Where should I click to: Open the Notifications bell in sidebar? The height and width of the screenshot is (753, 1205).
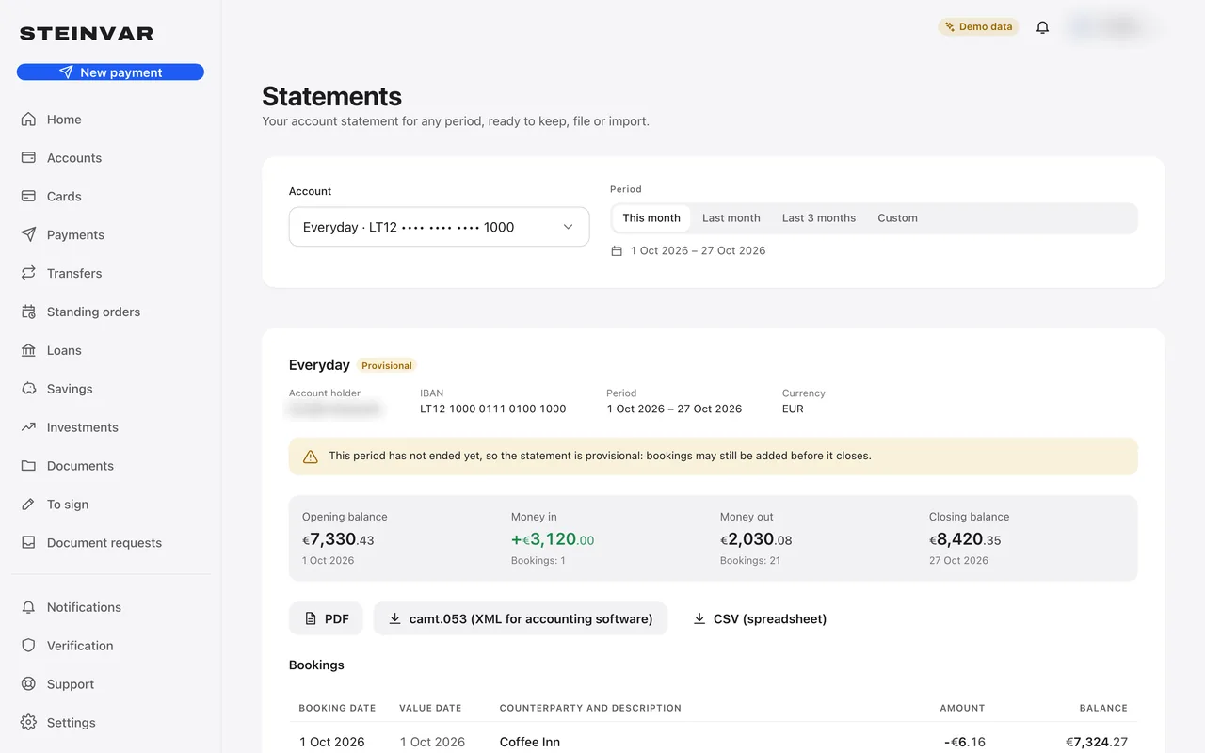click(28, 608)
